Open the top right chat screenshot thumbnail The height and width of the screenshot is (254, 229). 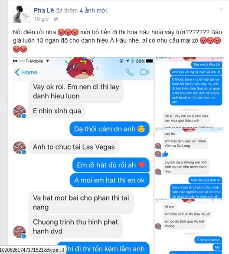pos(189,92)
